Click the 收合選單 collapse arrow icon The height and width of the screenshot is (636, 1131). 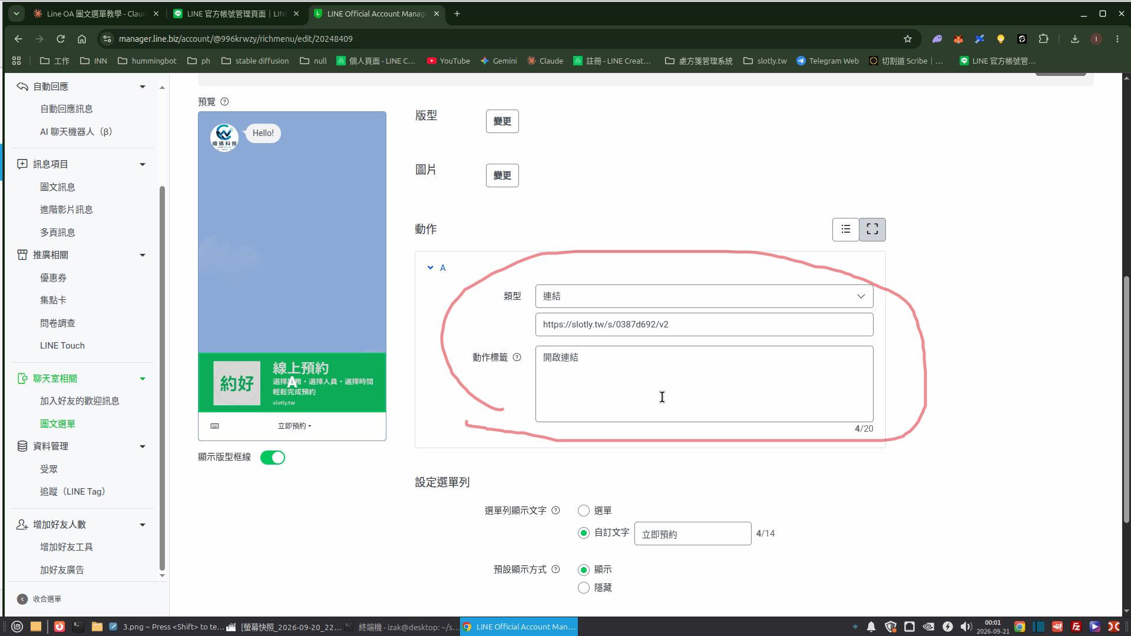click(x=22, y=599)
